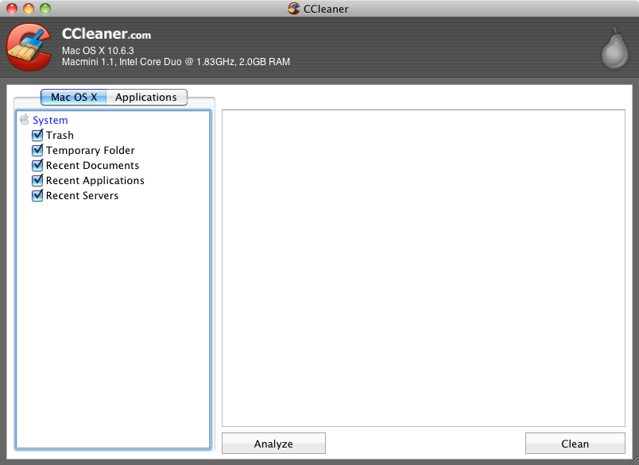The image size is (639, 465).
Task: Uncheck the Trash checkbox
Action: point(37,135)
